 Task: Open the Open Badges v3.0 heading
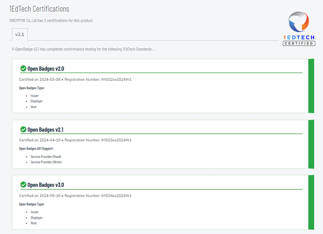(46, 185)
